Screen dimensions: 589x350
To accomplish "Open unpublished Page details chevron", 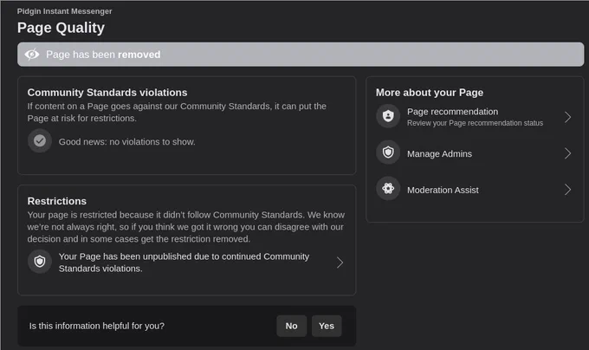I will click(340, 262).
